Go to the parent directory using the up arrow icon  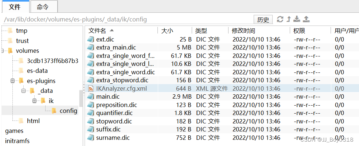[x=289, y=19]
